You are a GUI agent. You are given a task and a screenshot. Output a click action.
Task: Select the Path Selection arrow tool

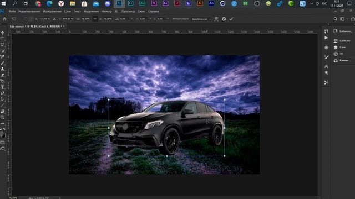tap(2, 99)
